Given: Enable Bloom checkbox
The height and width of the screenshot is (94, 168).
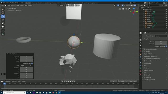Looking at the screenshot, I should coord(145,51).
